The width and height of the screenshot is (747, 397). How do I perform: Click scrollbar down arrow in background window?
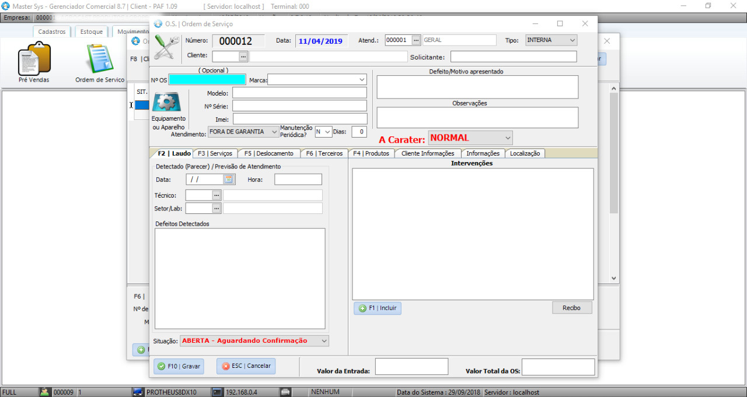pyautogui.click(x=613, y=279)
